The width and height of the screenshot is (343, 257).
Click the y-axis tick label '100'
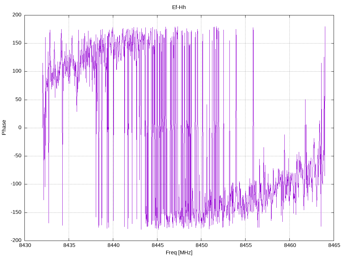[17, 71]
